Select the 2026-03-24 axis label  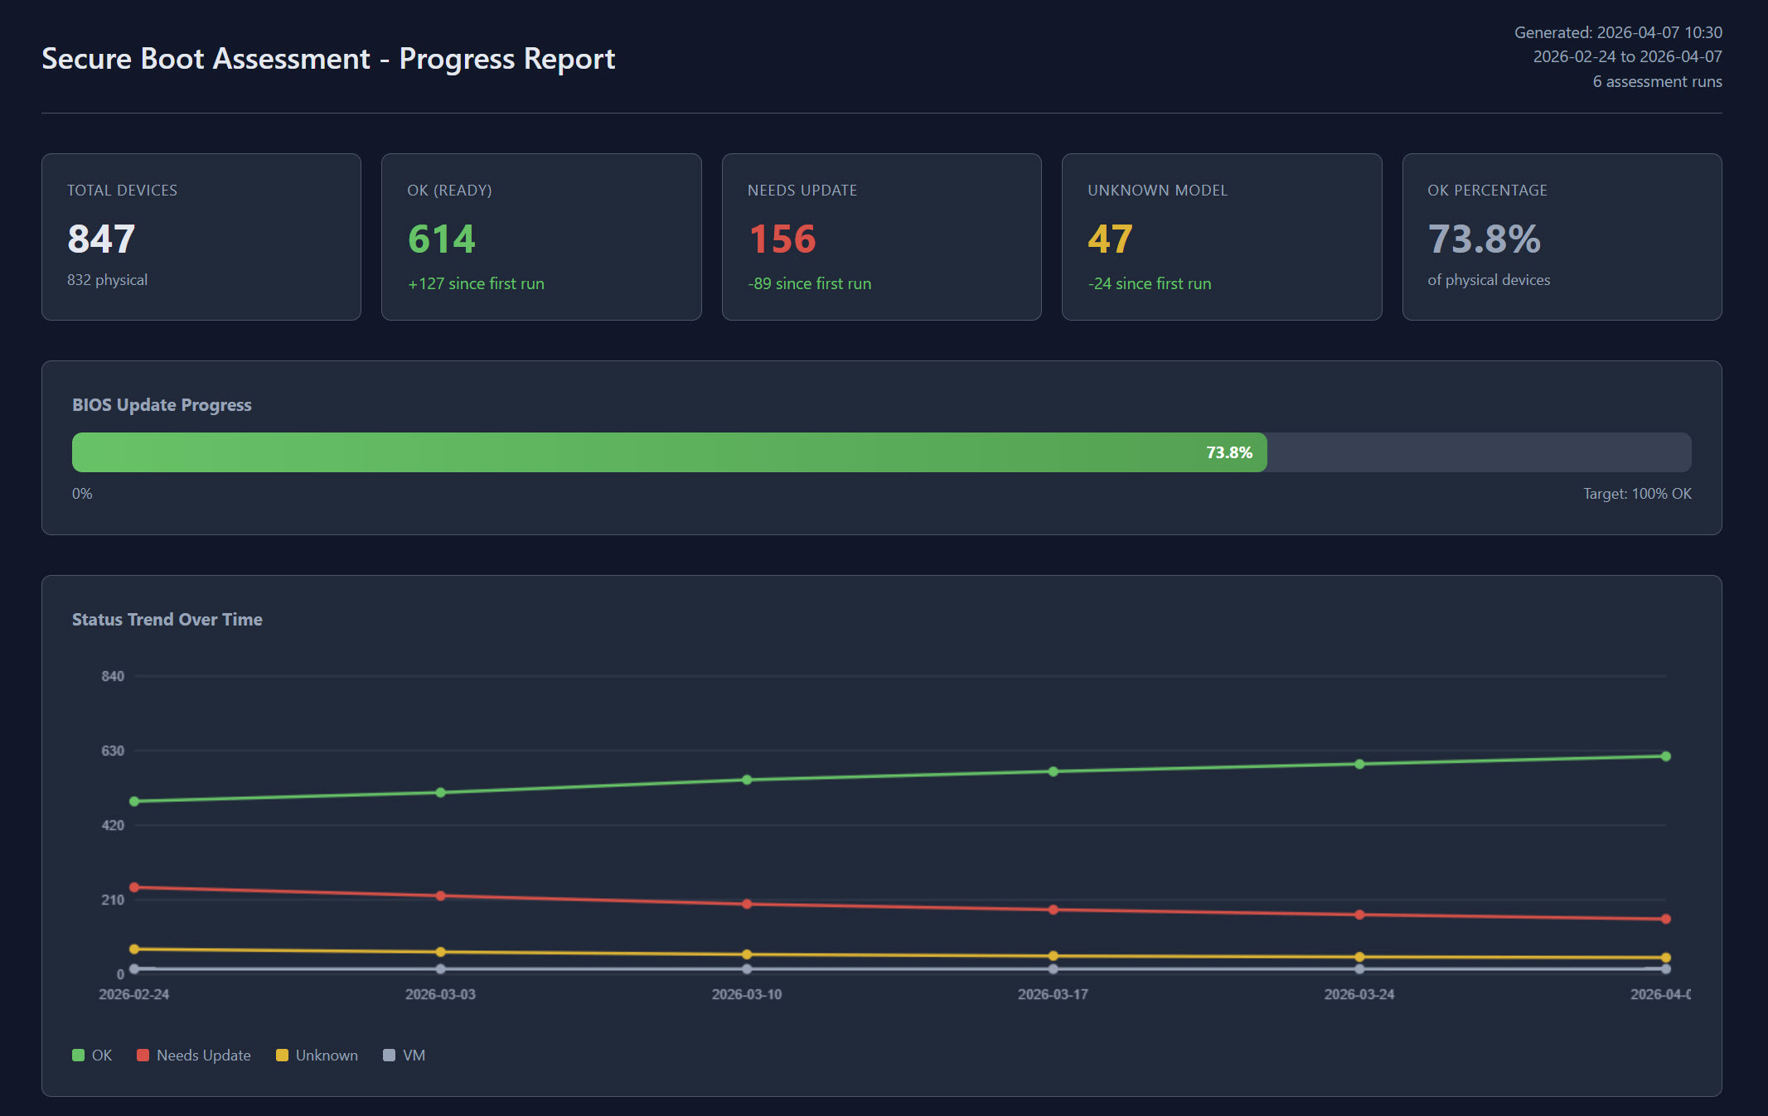point(1359,994)
